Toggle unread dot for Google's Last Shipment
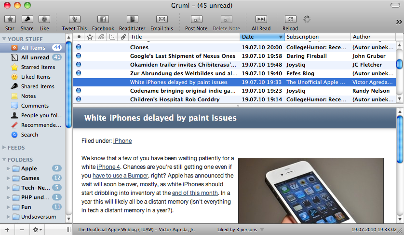 click(79, 55)
